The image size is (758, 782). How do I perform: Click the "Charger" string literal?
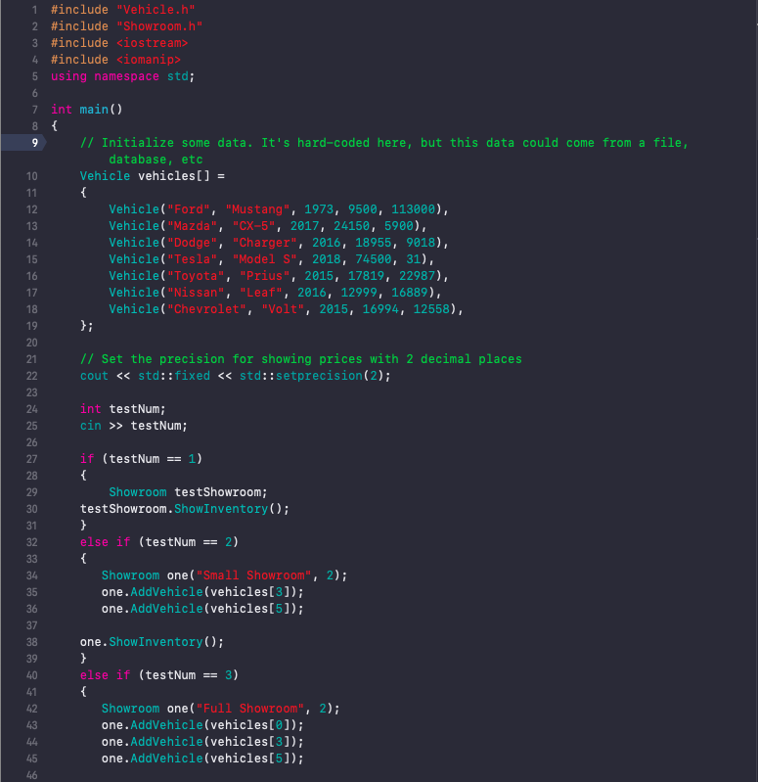point(264,243)
